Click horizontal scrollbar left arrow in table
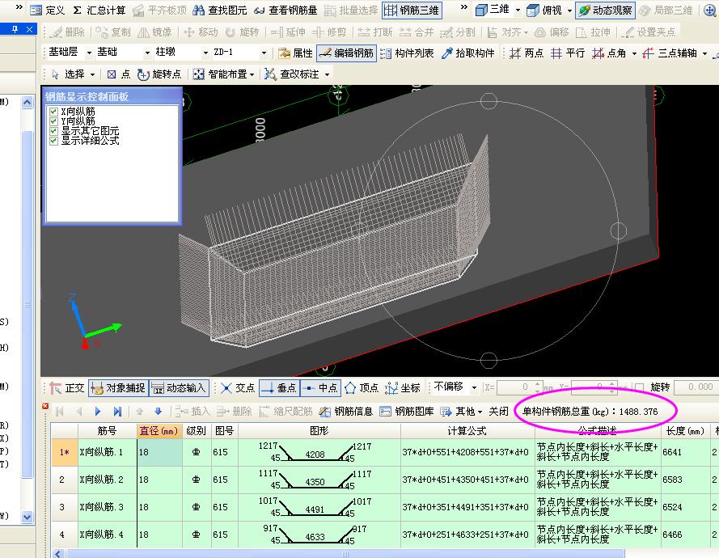Viewport: 719px width, 558px height. coord(57,554)
